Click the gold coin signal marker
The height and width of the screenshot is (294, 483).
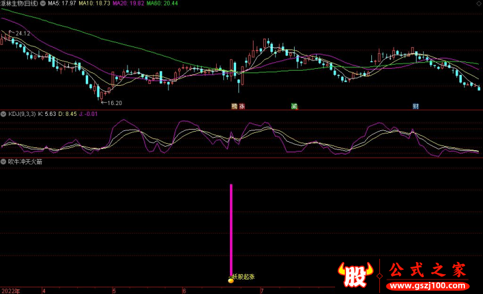pos(231,280)
